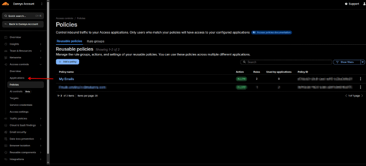Go to next page arrow
The image size is (366, 166).
tap(362, 96)
